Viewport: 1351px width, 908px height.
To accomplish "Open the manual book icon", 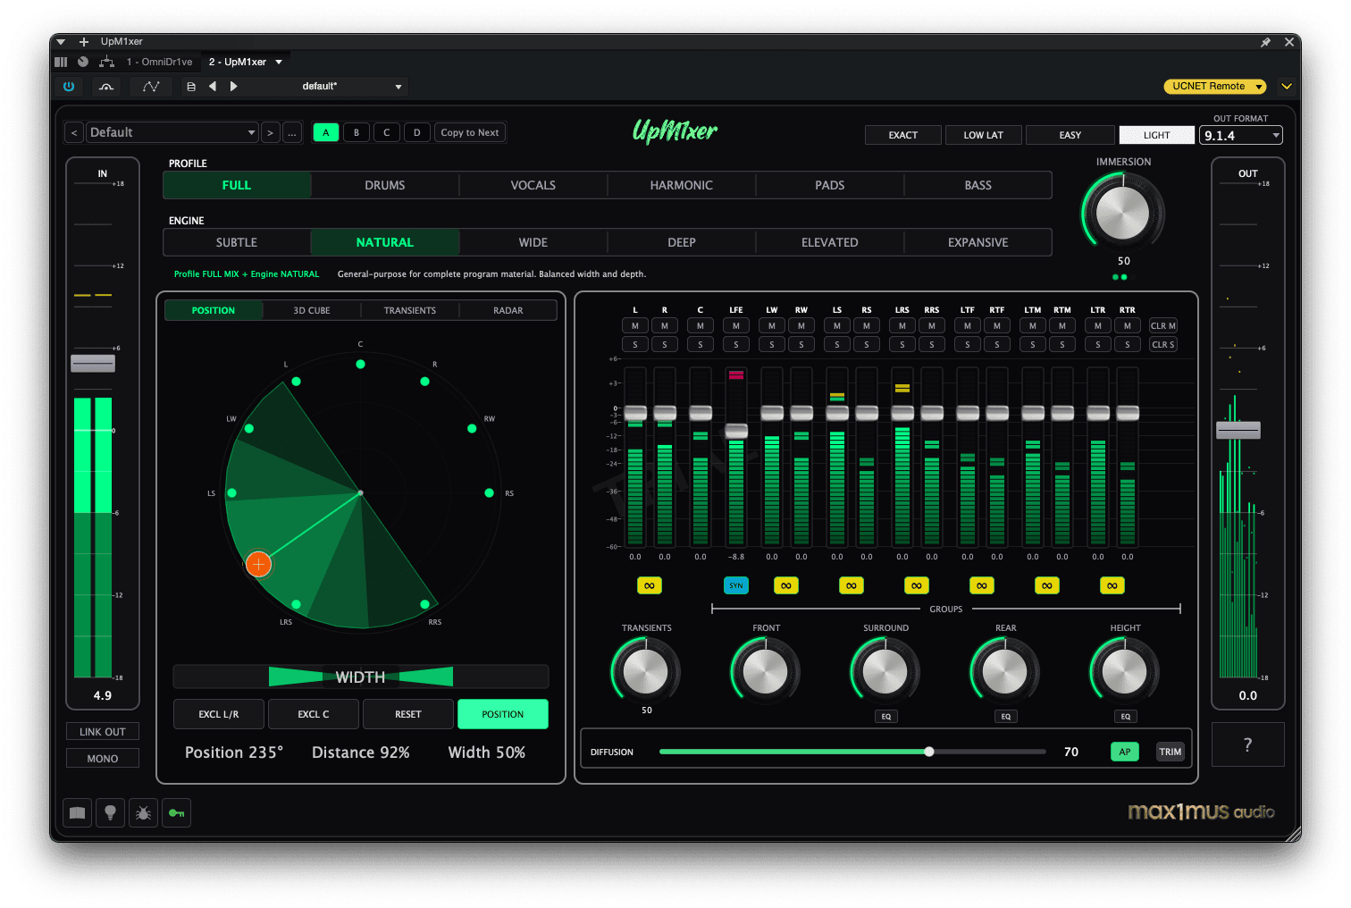I will (78, 813).
